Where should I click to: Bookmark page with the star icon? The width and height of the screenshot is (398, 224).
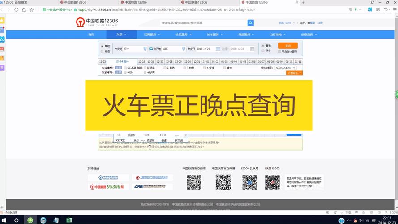(31, 10)
